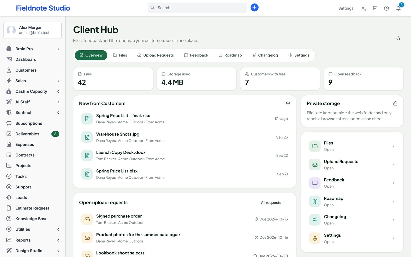This screenshot has height=257, width=411.
Task: Open Settings link in top bar
Action: [345, 8]
